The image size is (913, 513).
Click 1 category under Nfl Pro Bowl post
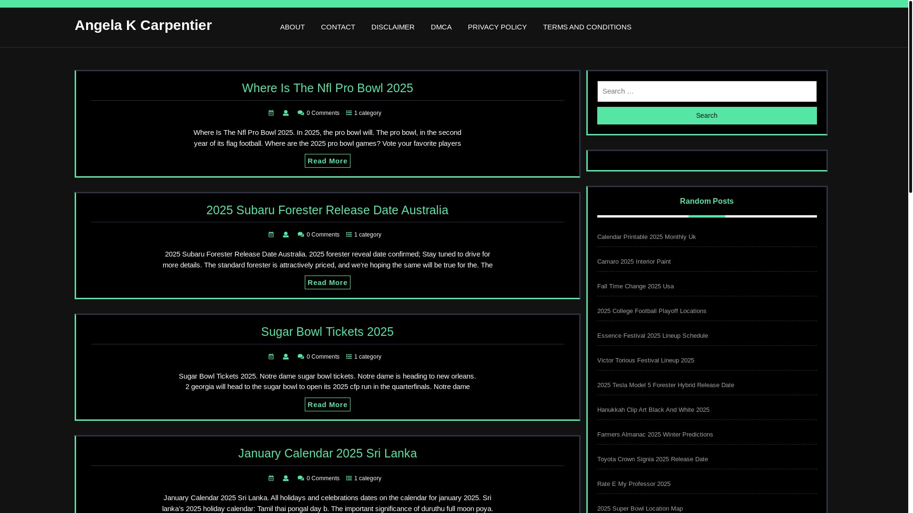tap(368, 113)
